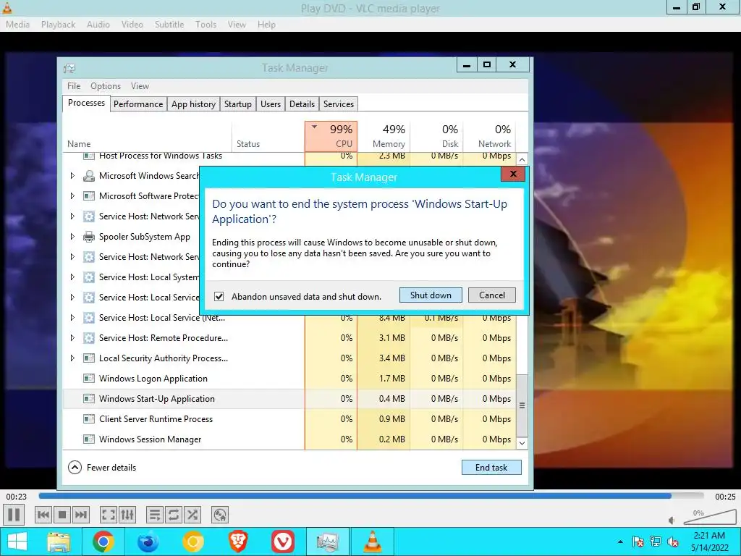Image resolution: width=741 pixels, height=556 pixels.
Task: Pause playback in VLC
Action: [14, 515]
